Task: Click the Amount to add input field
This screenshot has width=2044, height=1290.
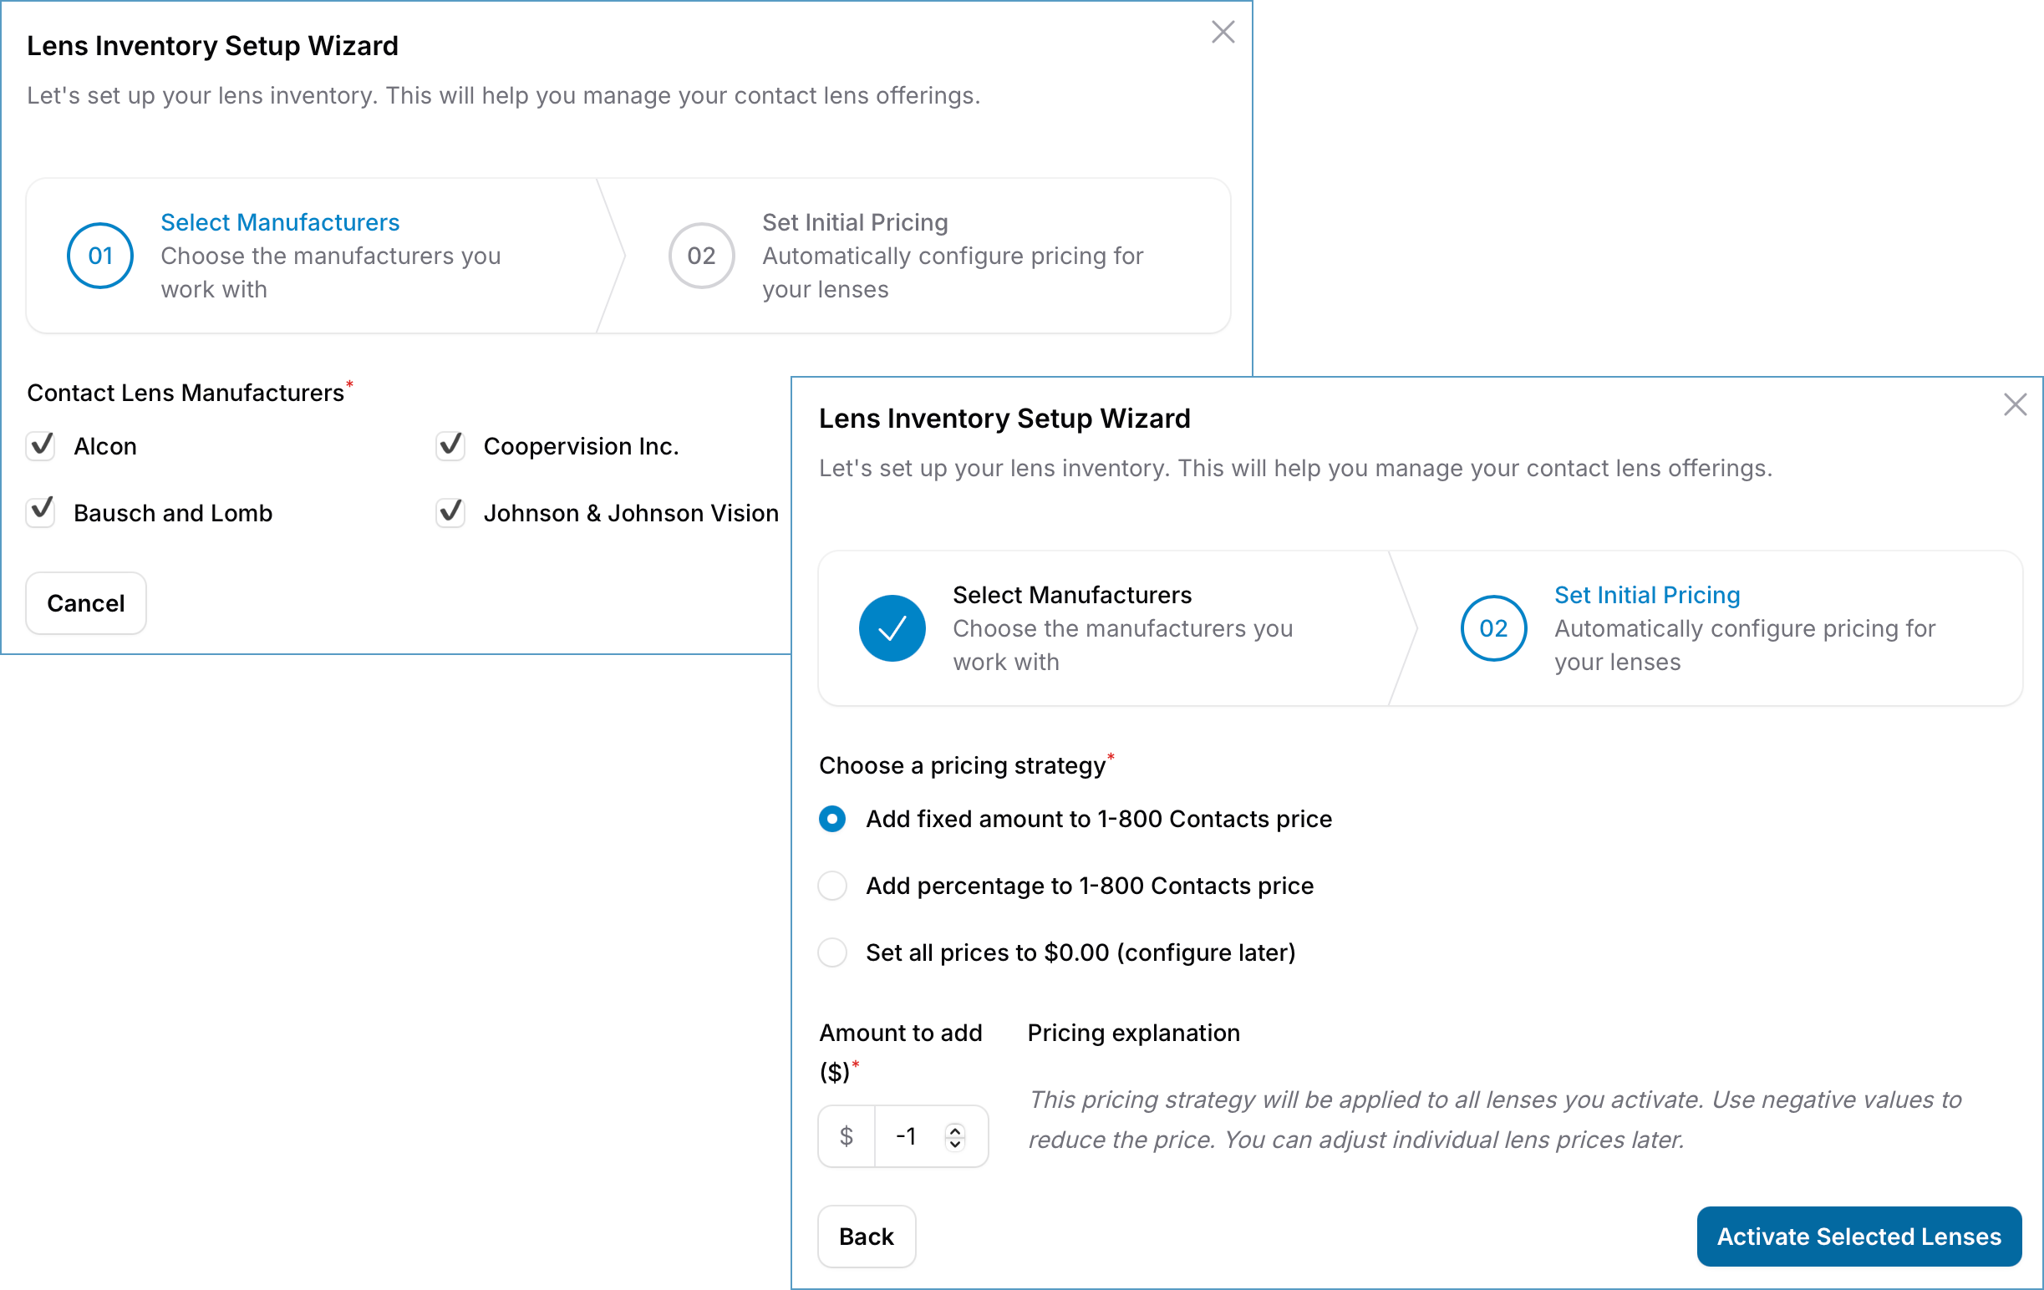Action: tap(908, 1136)
